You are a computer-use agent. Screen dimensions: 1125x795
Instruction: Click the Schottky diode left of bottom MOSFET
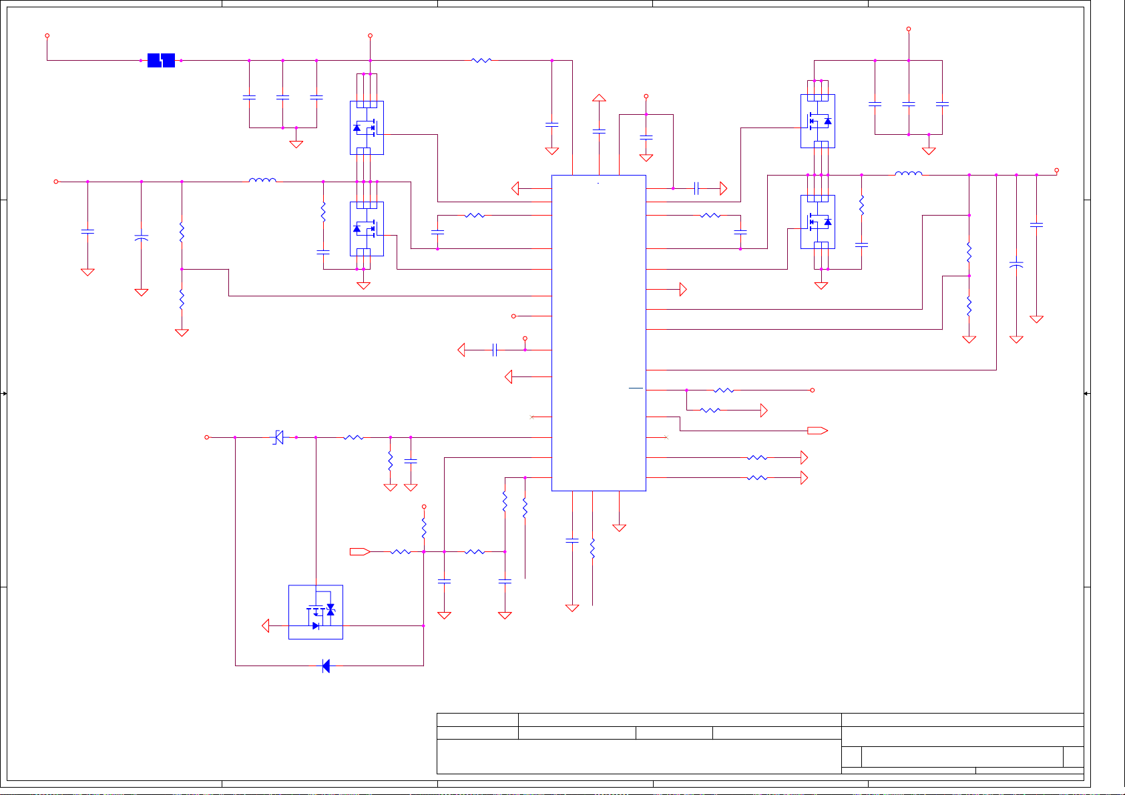click(x=279, y=437)
